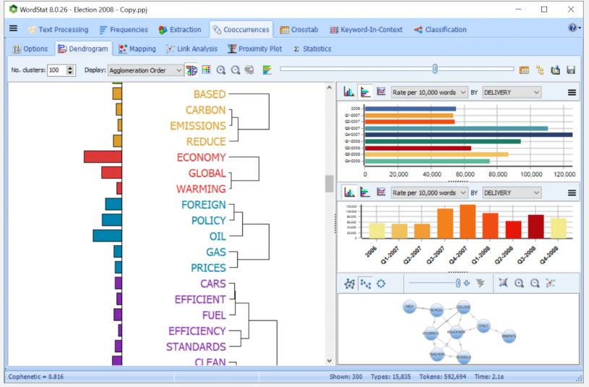Image resolution: width=589 pixels, height=387 pixels.
Task: Click the export dendrogram icon
Action: tap(555, 70)
